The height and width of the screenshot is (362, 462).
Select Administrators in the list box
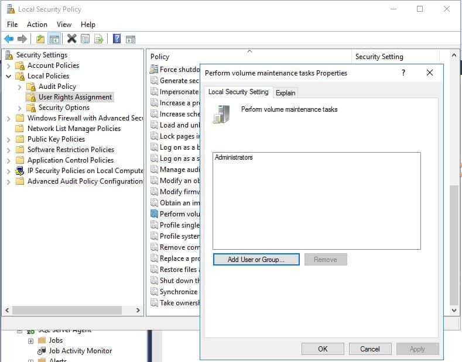pos(234,158)
